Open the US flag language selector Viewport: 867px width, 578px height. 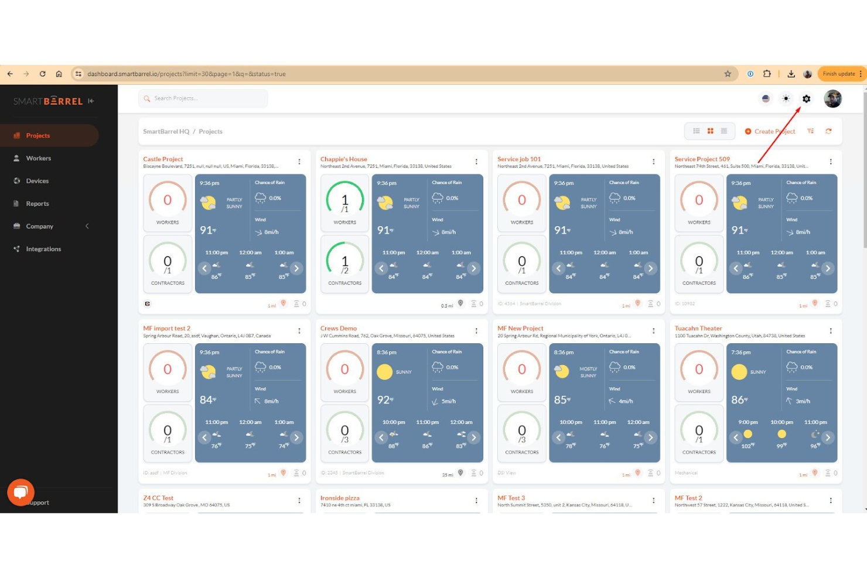766,99
